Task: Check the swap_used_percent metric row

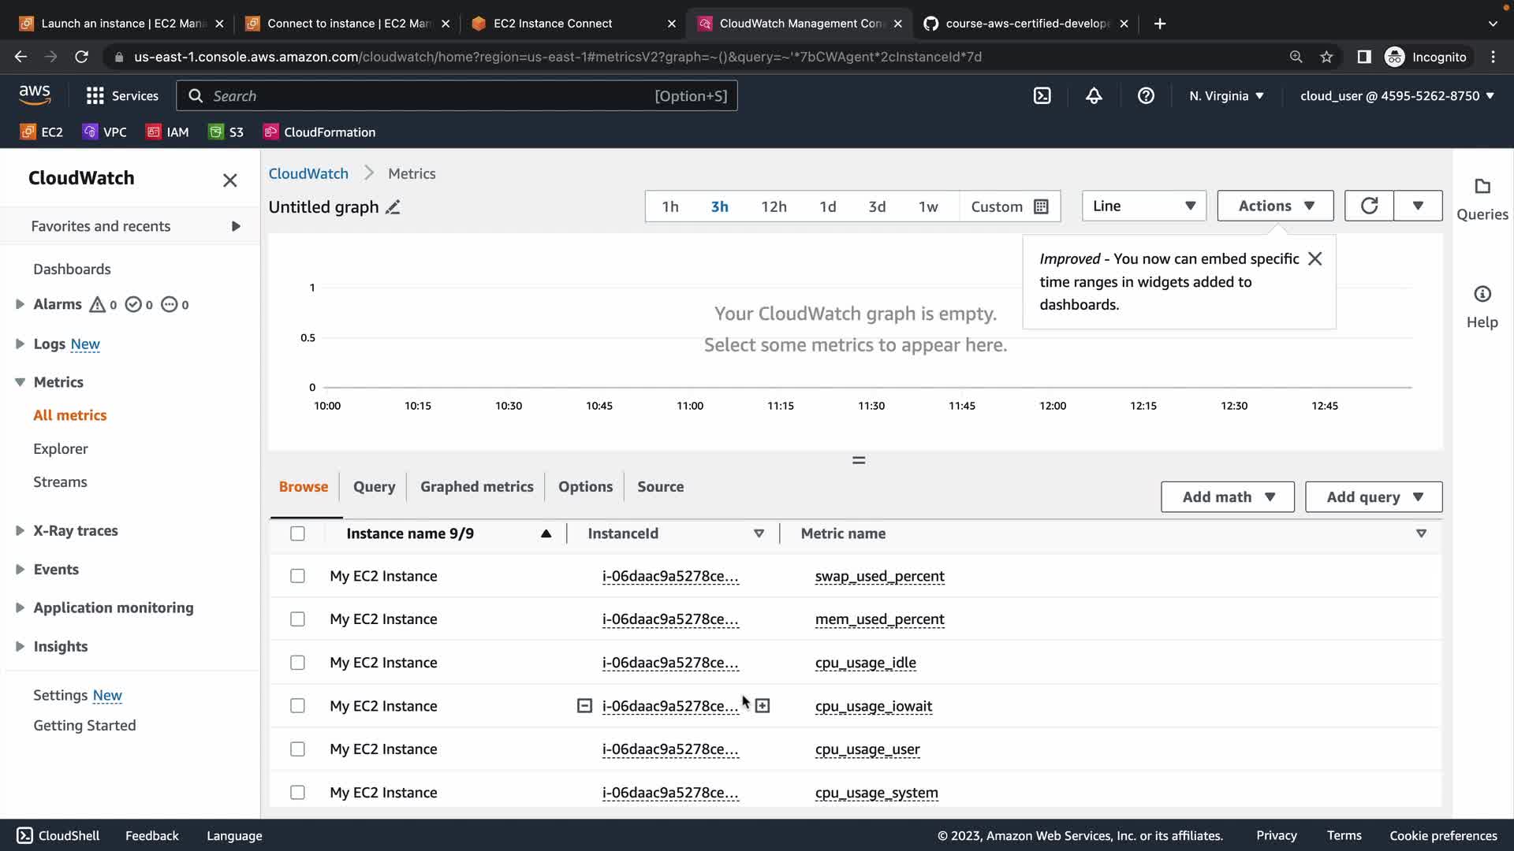Action: [297, 576]
